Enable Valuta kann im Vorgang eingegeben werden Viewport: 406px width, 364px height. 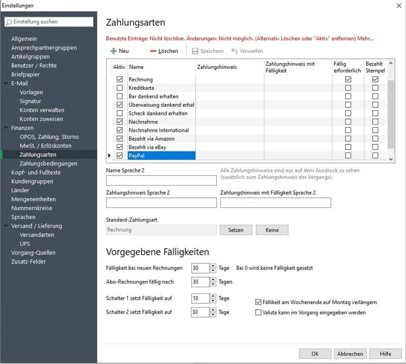[x=258, y=313]
